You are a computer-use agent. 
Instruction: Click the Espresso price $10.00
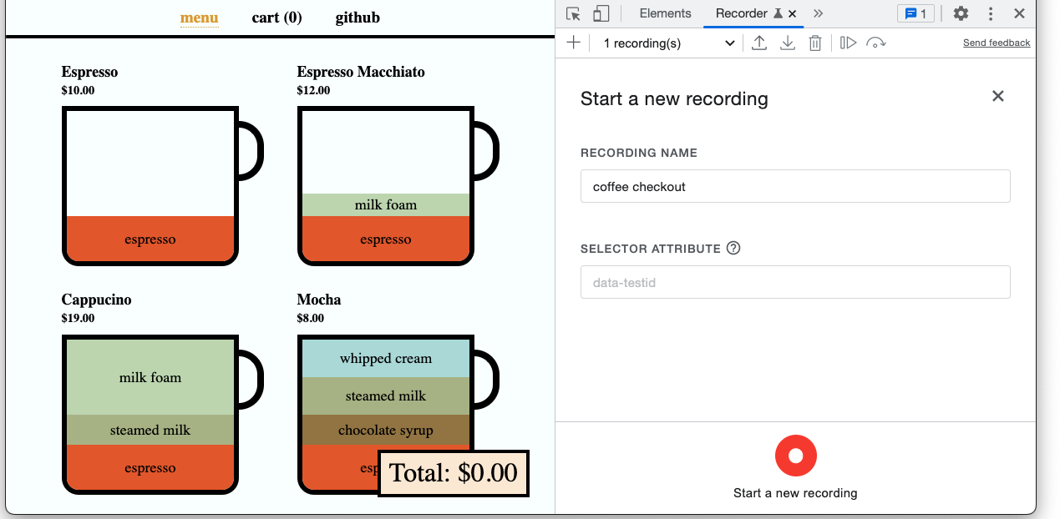(78, 90)
